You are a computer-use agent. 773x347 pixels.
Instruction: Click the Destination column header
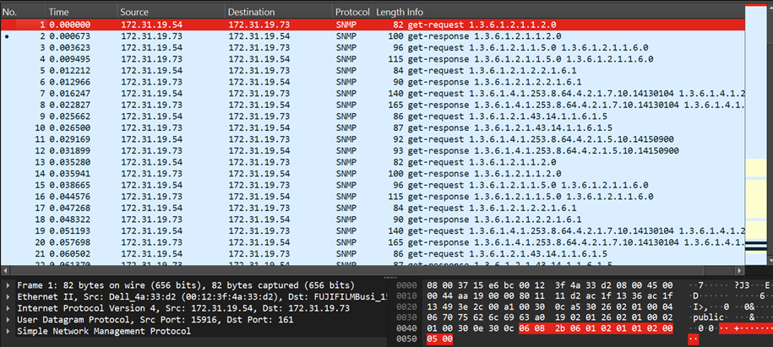tap(253, 13)
